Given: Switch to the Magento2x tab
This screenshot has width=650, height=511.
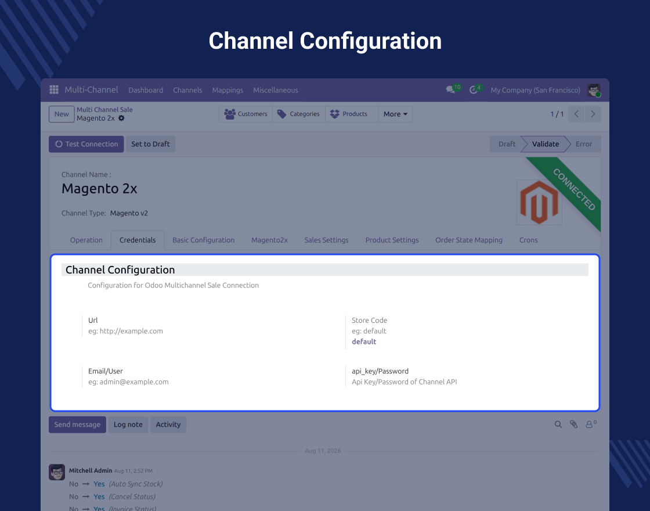Looking at the screenshot, I should [x=269, y=240].
